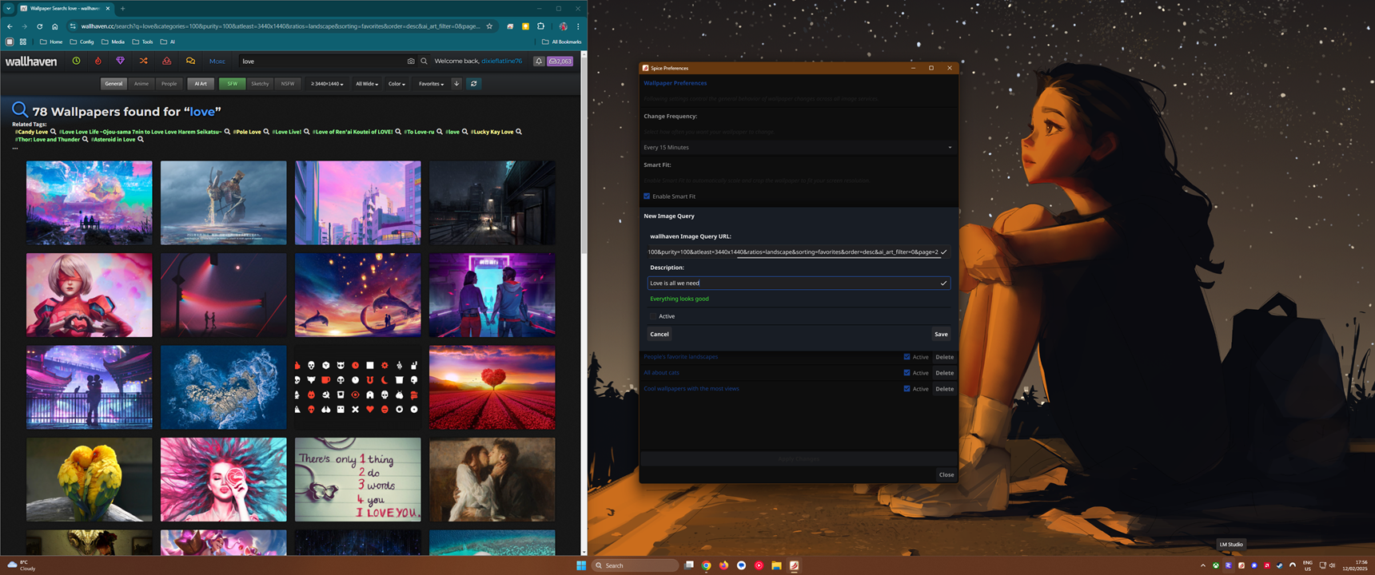Uncheck the Enable Smart Fit checkbox
The height and width of the screenshot is (575, 1375).
[647, 196]
